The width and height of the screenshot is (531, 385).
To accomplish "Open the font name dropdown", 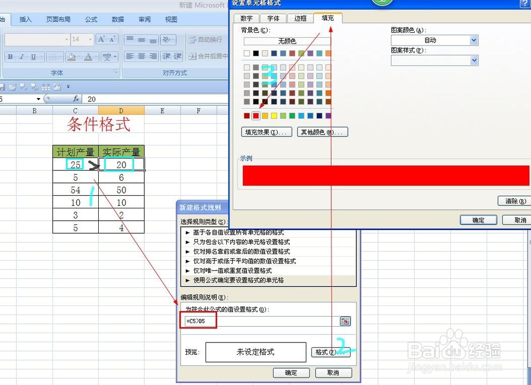I will point(66,40).
